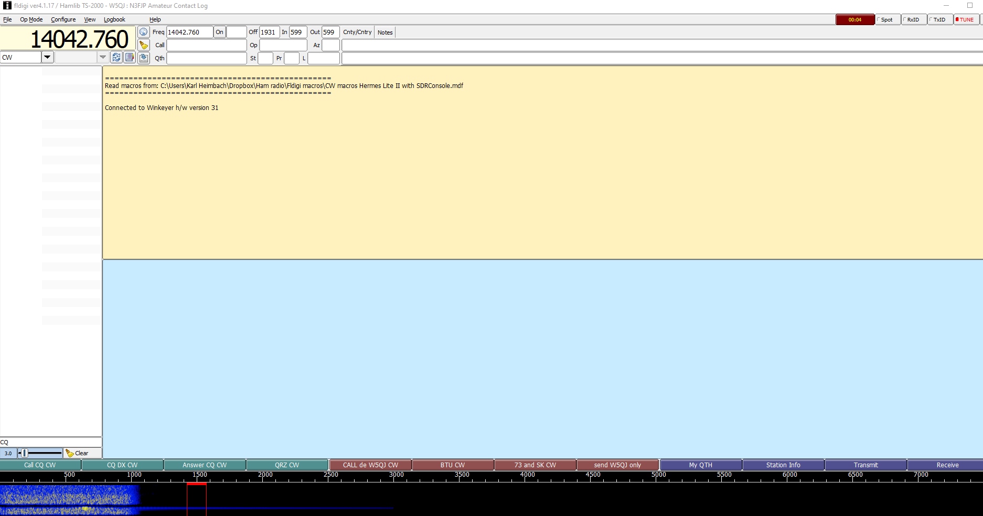Click the save contact to log icon

(143, 58)
